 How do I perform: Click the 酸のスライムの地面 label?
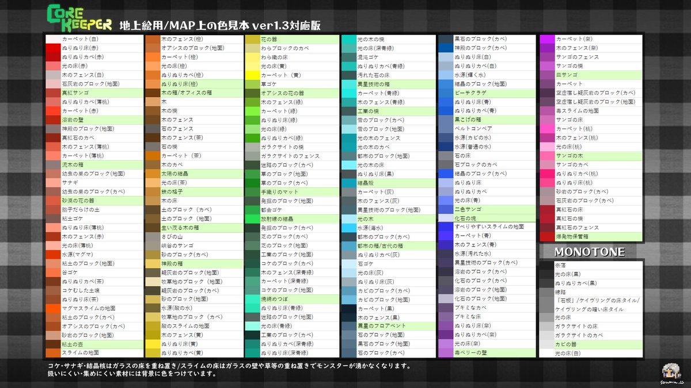click(x=185, y=326)
